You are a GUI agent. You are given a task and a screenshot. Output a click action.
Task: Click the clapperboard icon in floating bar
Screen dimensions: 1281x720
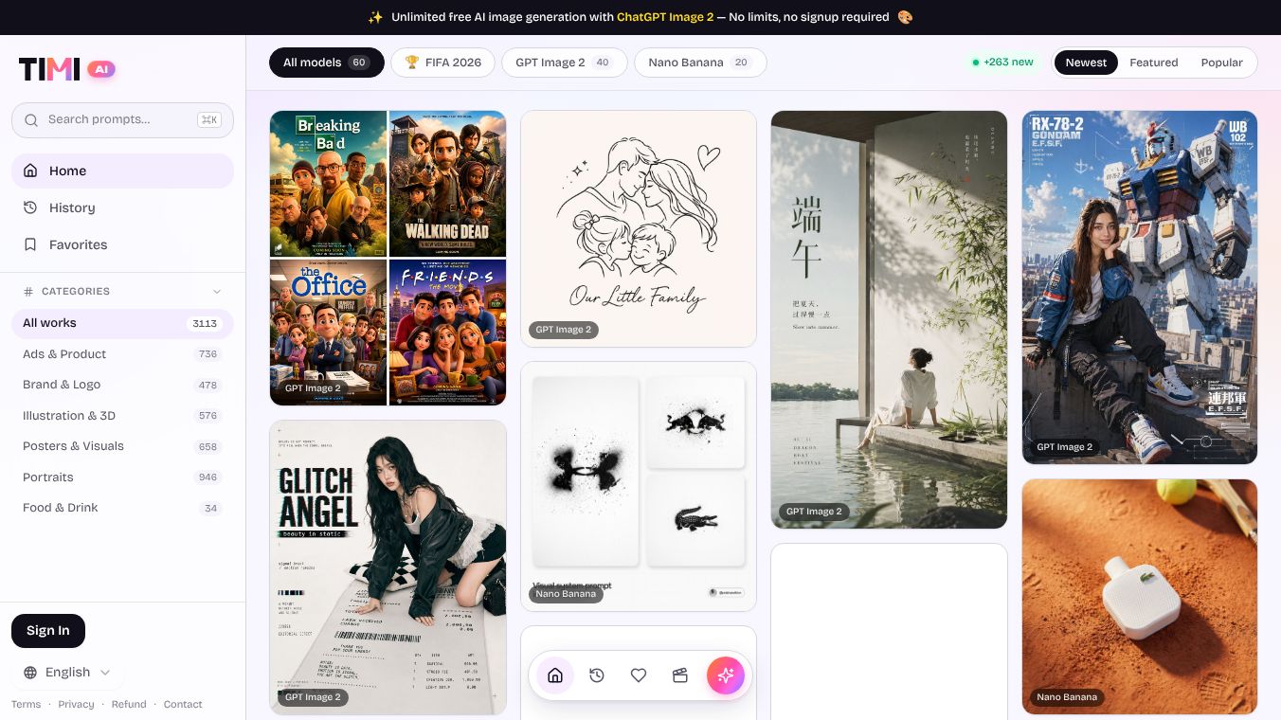(680, 675)
